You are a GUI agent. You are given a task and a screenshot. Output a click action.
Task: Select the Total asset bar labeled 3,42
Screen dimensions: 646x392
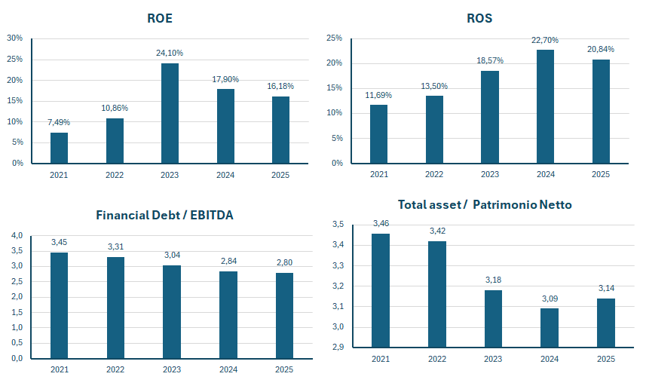[437, 294]
